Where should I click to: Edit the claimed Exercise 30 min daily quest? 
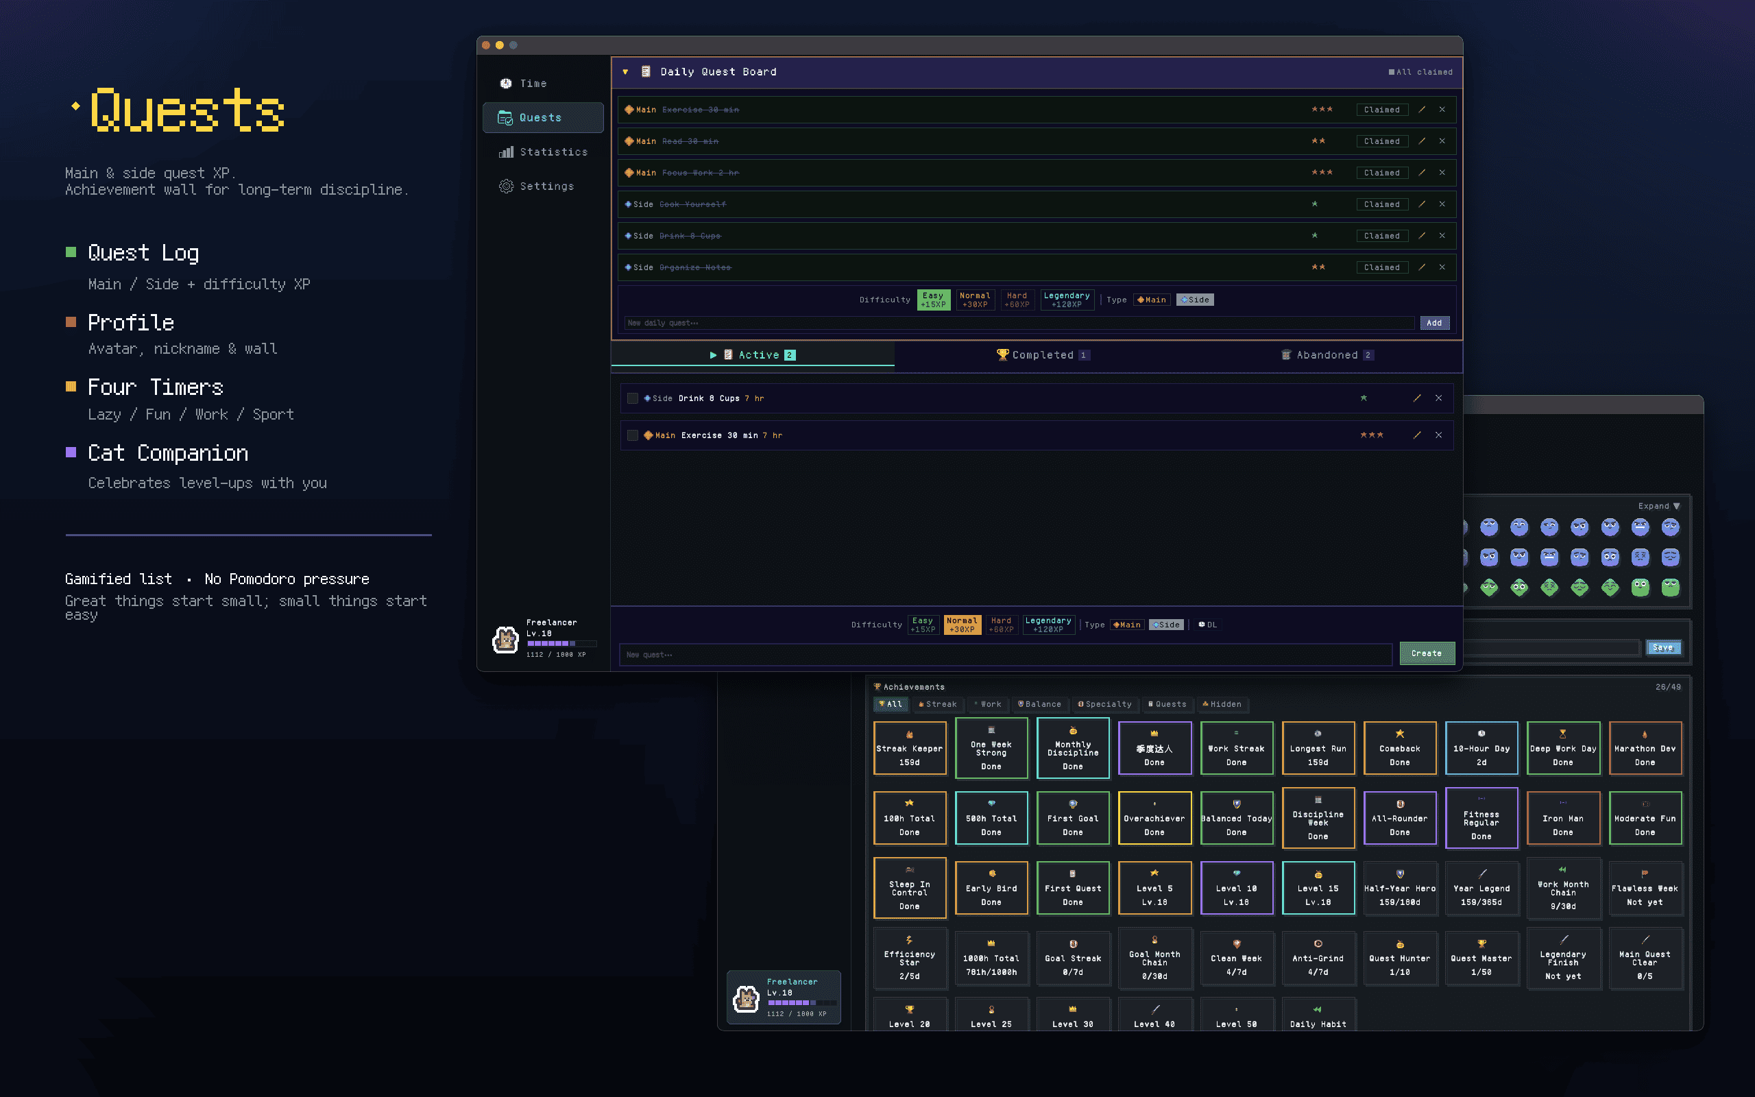point(1421,110)
